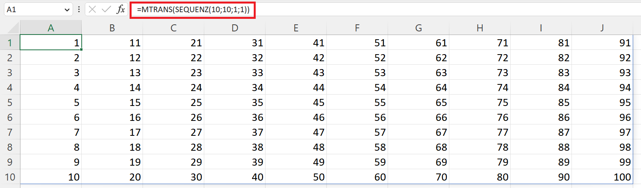Select row 7 header
The height and width of the screenshot is (188, 641).
[x=10, y=132]
